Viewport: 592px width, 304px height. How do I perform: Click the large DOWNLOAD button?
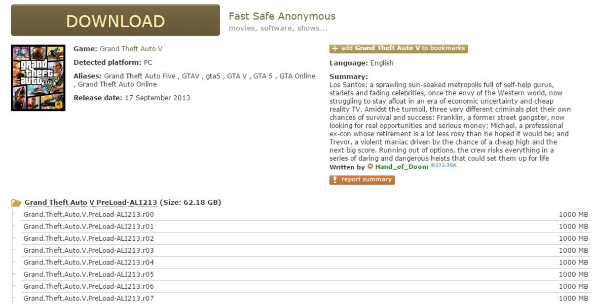(x=115, y=21)
